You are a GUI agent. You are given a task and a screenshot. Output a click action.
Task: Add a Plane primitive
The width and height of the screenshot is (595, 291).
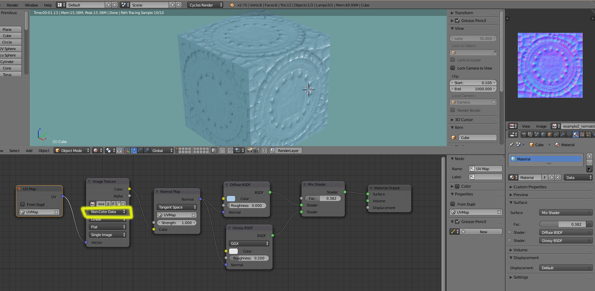(x=11, y=29)
